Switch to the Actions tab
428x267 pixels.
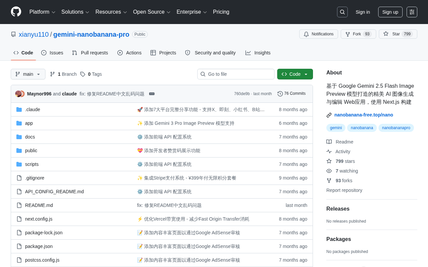pyautogui.click(x=129, y=53)
